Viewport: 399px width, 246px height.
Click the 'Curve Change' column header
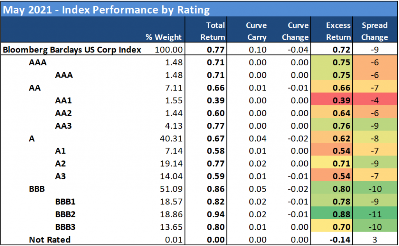[x=298, y=31]
